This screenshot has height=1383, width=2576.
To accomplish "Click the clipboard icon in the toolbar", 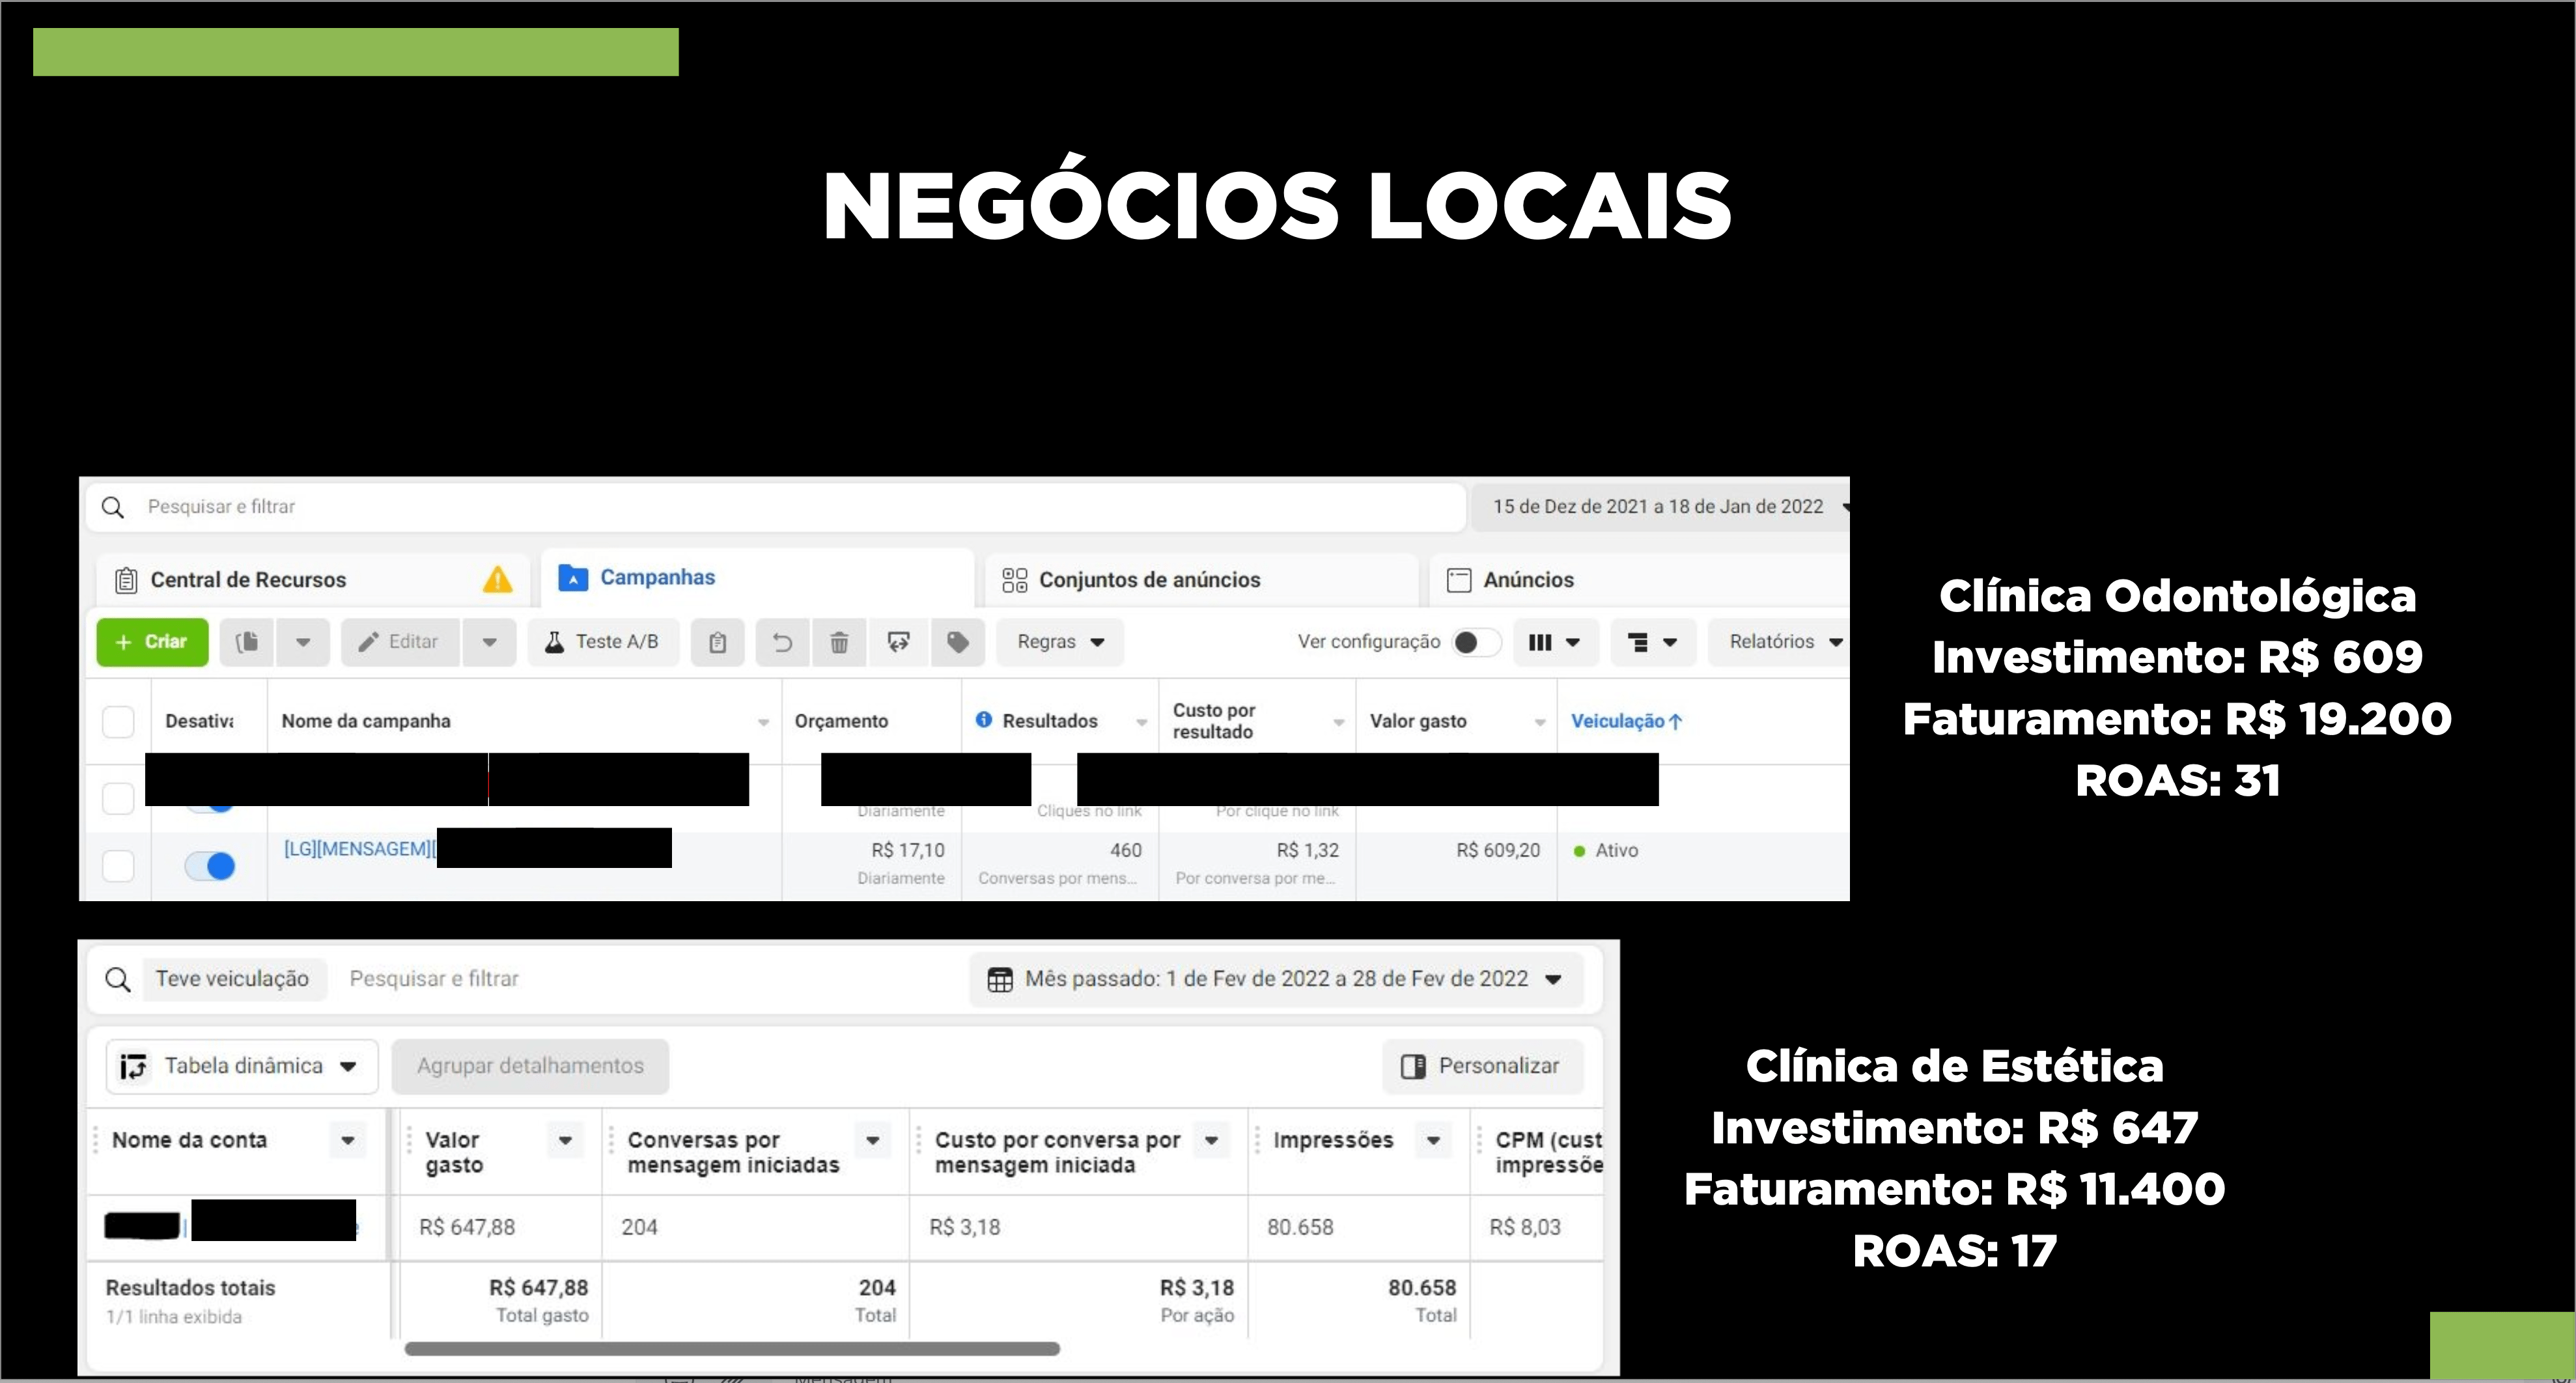I will [x=717, y=642].
